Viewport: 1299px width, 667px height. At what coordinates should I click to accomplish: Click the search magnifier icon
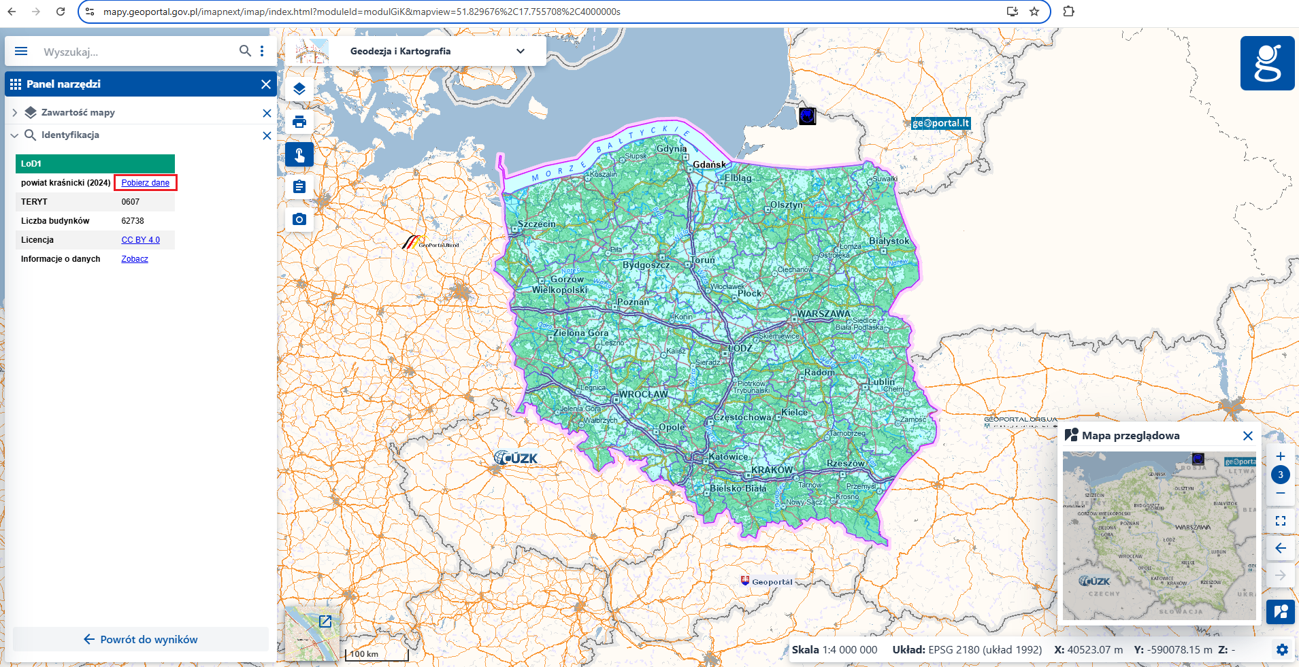(245, 51)
